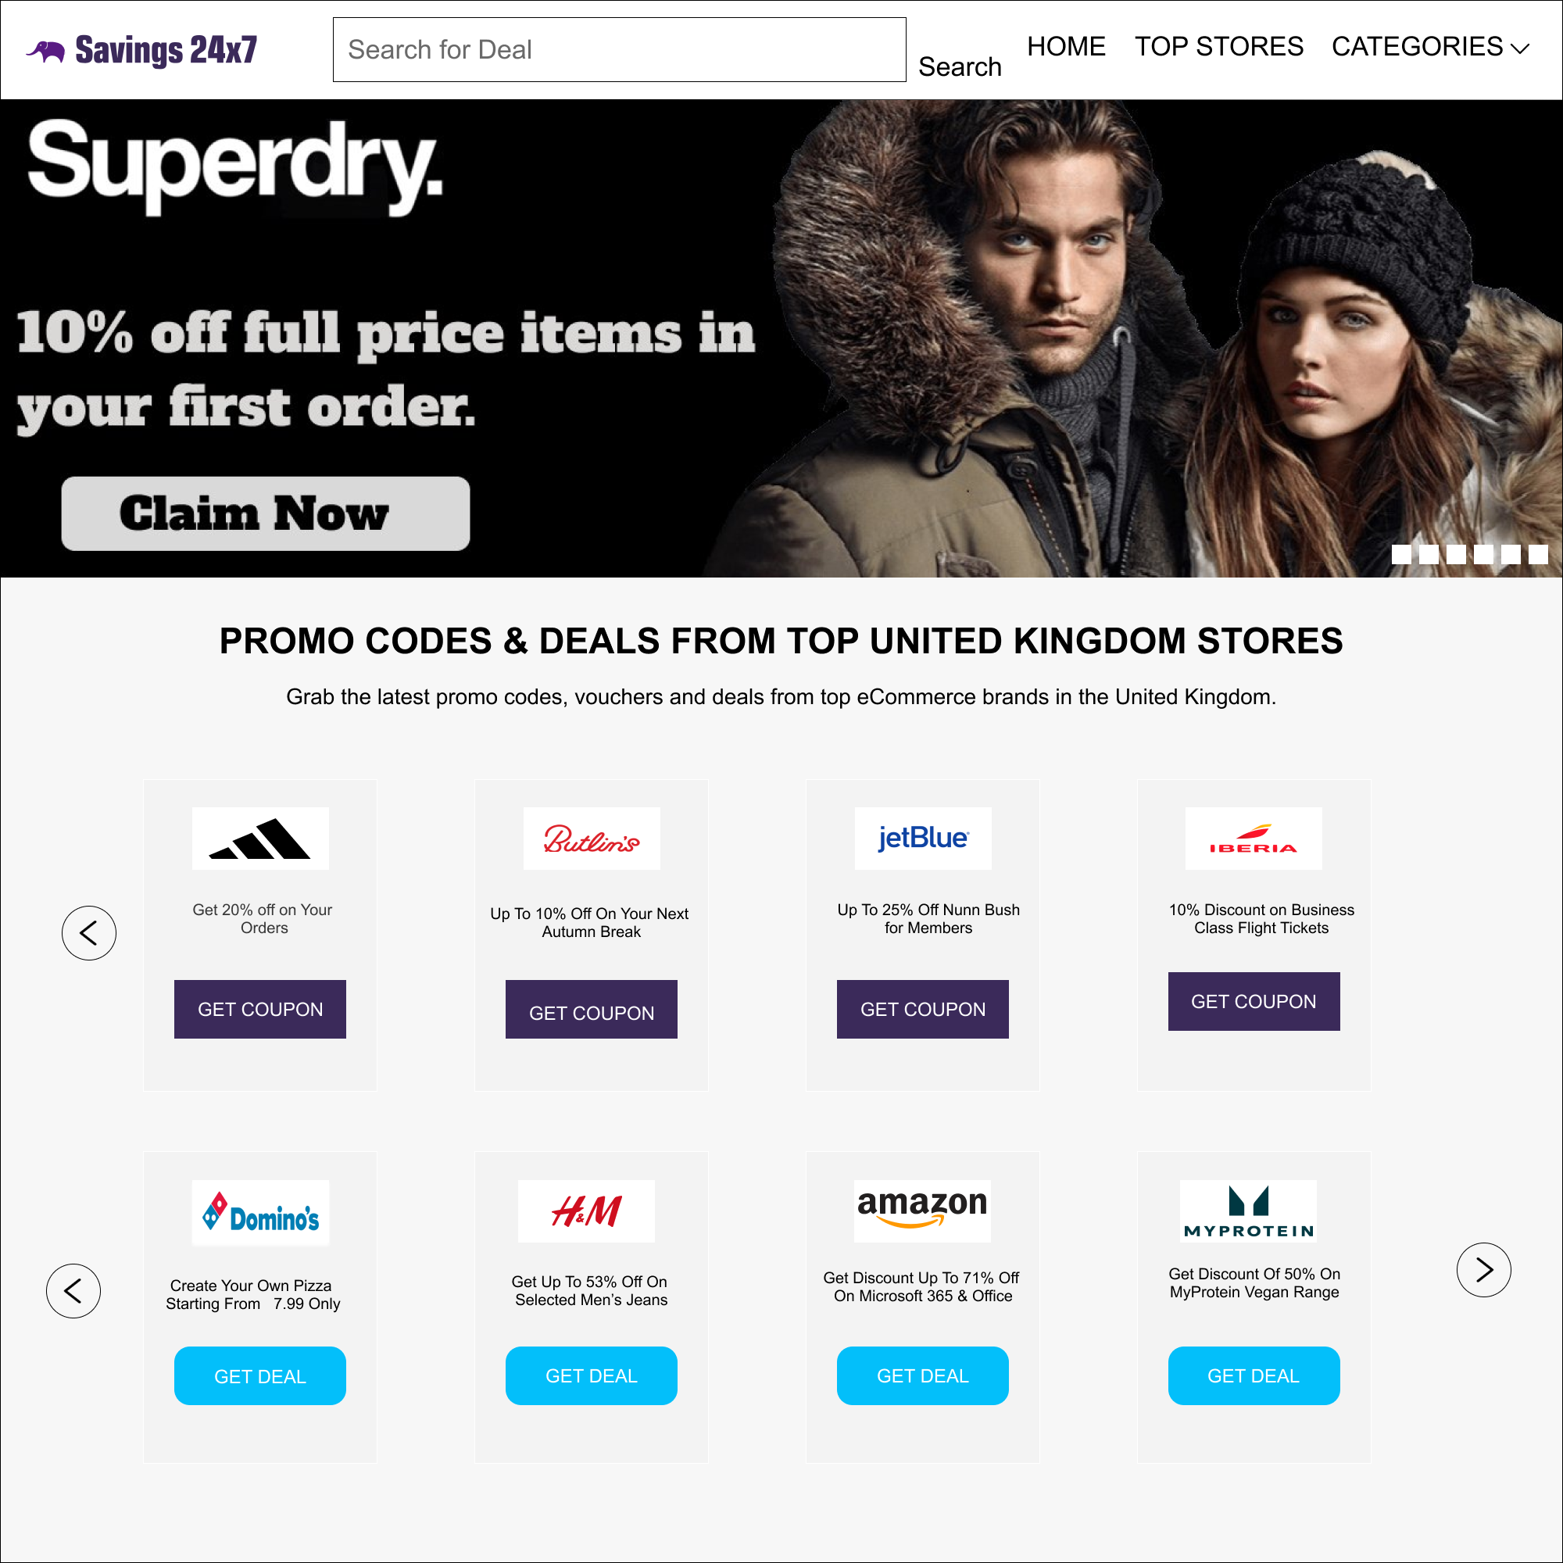This screenshot has width=1563, height=1563.
Task: Open the Amazon deal logo
Action: pyautogui.click(x=922, y=1211)
